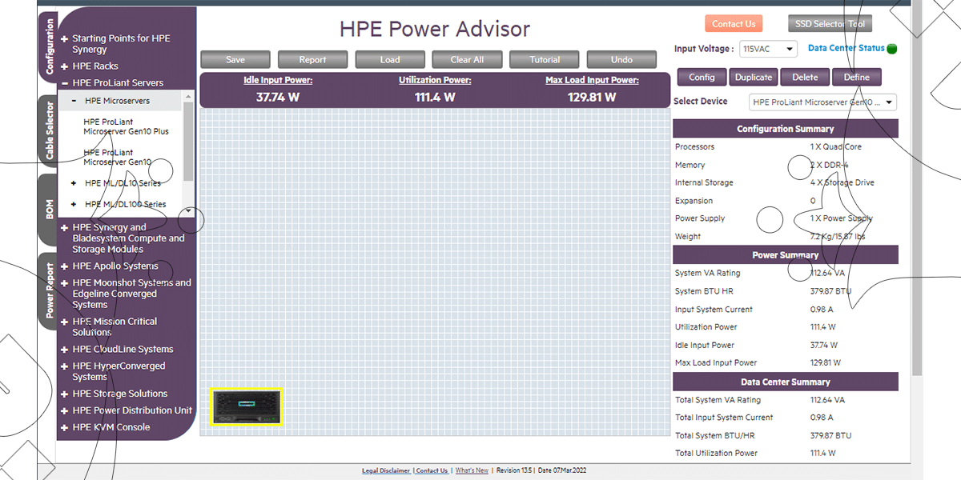
Task: Collapse the HPE ProLiant Servers section
Action: [x=64, y=83]
